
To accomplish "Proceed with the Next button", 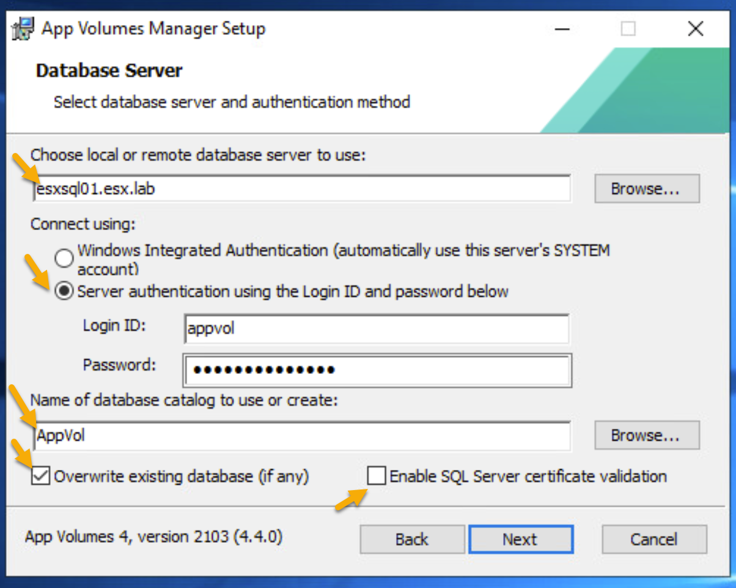I will pyautogui.click(x=521, y=539).
